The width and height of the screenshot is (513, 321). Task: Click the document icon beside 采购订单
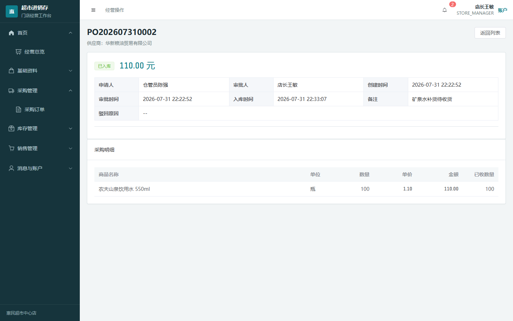click(x=19, y=109)
